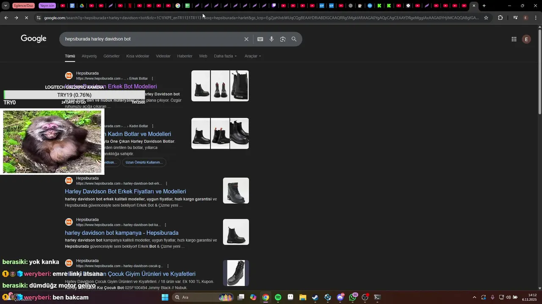Screen dimensions: 542x304
Task: Click the page vertical scrollbar
Action: (x=539, y=72)
